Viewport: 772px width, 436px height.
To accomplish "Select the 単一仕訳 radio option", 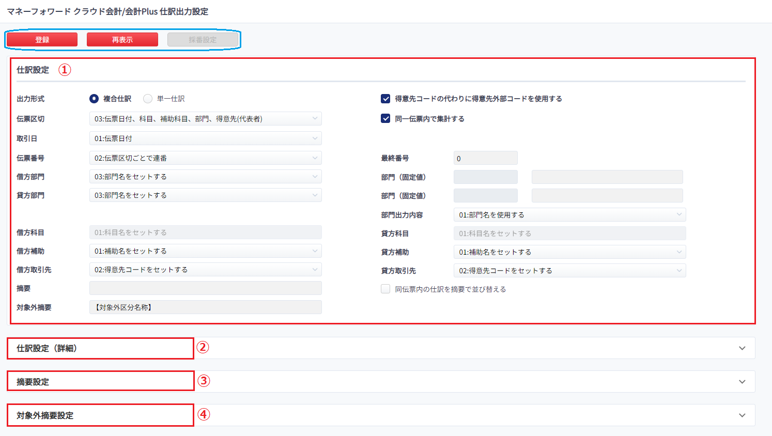I will [x=148, y=99].
